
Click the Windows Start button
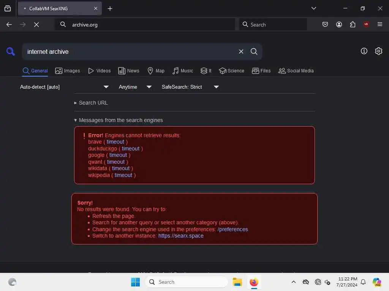coord(135,282)
